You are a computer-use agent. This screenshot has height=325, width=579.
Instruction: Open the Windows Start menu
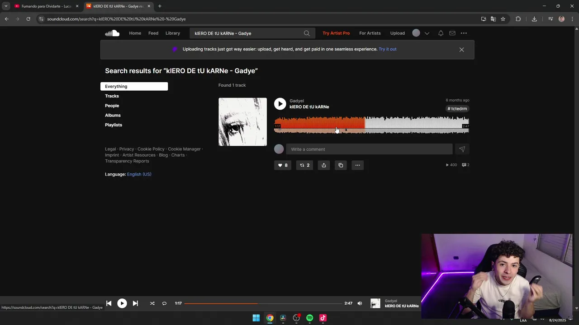coord(256,318)
